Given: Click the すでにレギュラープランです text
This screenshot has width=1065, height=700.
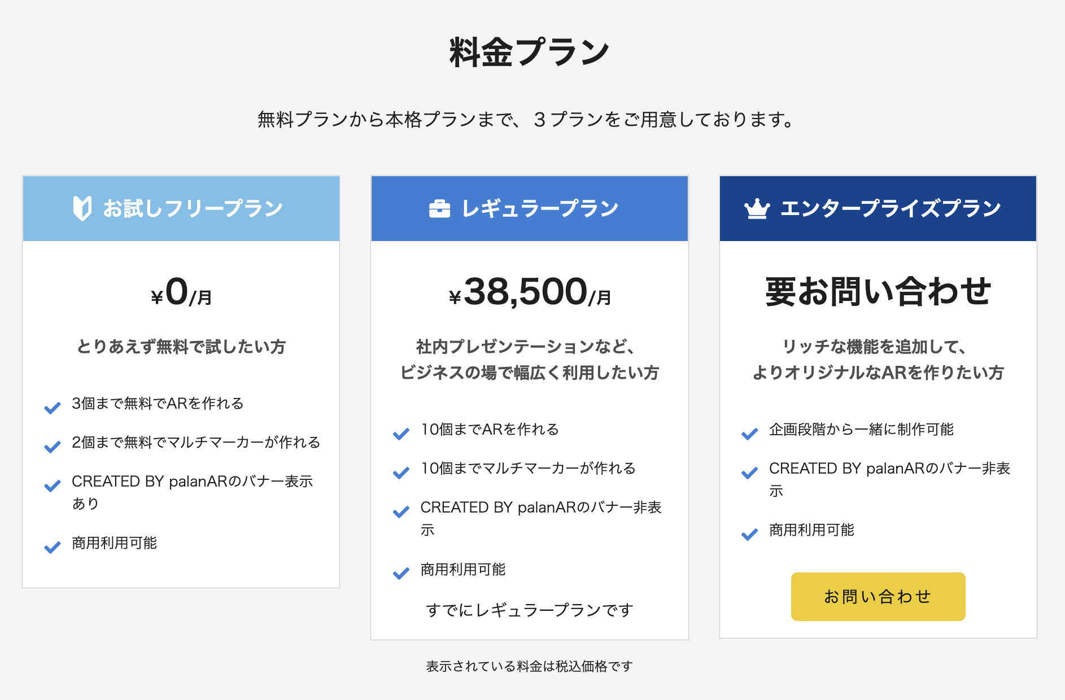Looking at the screenshot, I should [x=530, y=610].
